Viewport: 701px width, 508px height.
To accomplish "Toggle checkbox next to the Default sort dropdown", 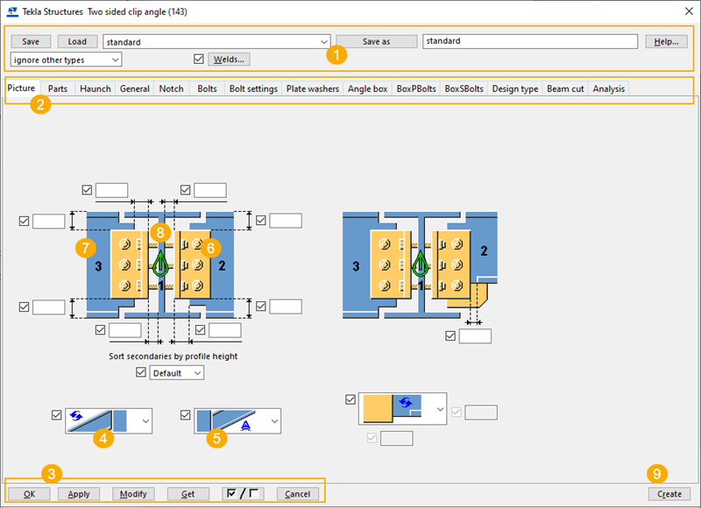I will coord(142,373).
